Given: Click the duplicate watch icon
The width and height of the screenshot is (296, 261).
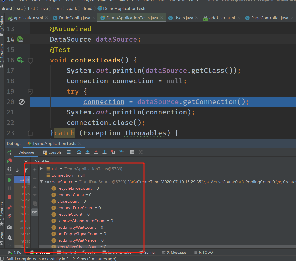Looking at the screenshot, I should tap(35, 203).
